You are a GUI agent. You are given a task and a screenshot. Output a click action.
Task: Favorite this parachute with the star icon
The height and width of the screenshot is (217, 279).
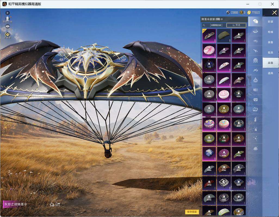[x=52, y=205]
